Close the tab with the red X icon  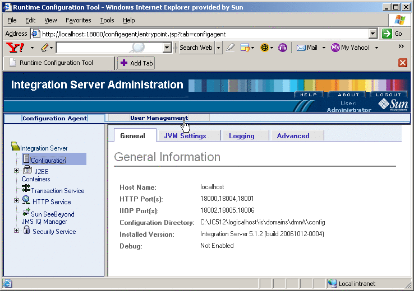(403, 63)
